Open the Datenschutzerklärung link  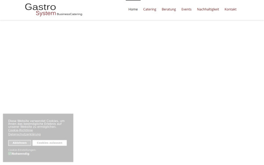(24, 134)
